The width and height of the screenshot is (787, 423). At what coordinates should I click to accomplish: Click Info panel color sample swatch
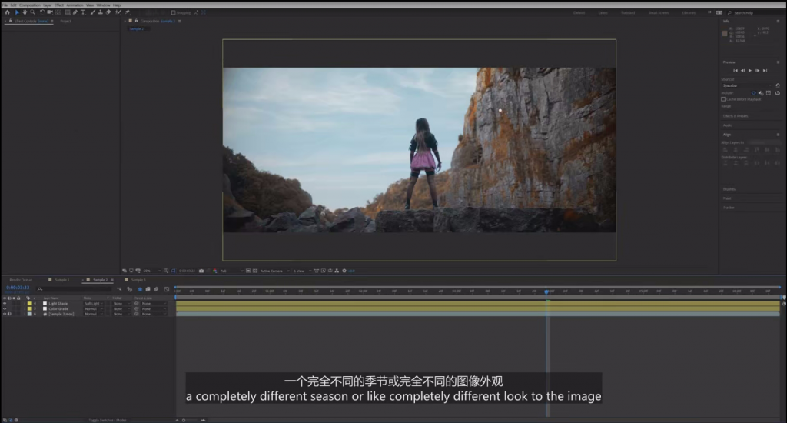point(724,34)
